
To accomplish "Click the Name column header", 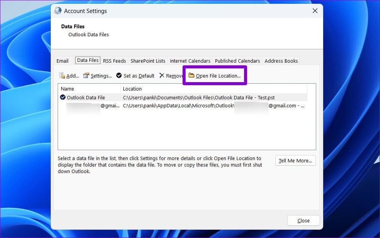I will tap(89, 89).
